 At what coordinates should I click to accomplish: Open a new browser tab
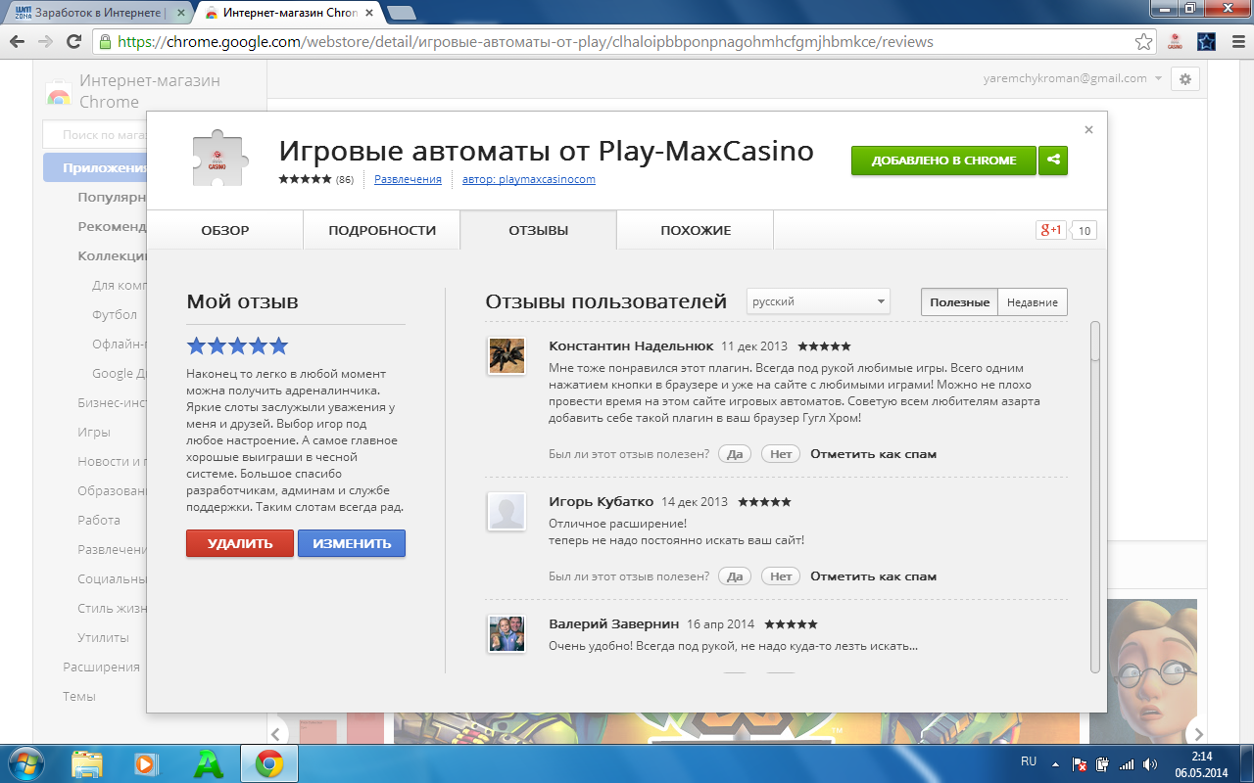click(401, 13)
